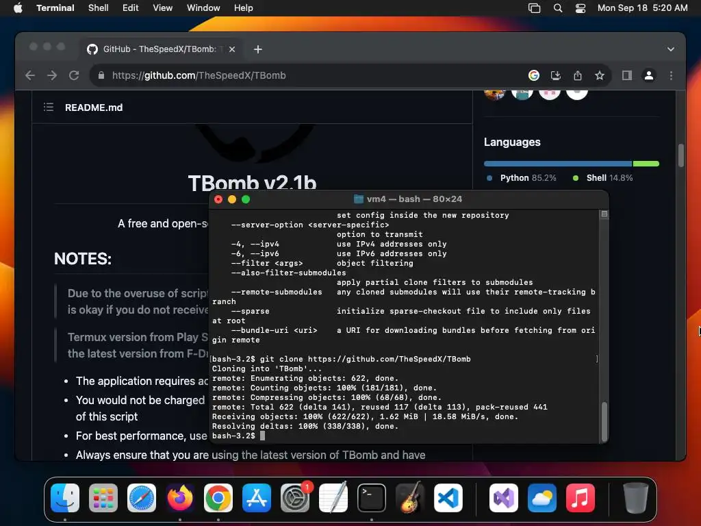
Task: Launch Firefox from the Dock
Action: point(180,498)
